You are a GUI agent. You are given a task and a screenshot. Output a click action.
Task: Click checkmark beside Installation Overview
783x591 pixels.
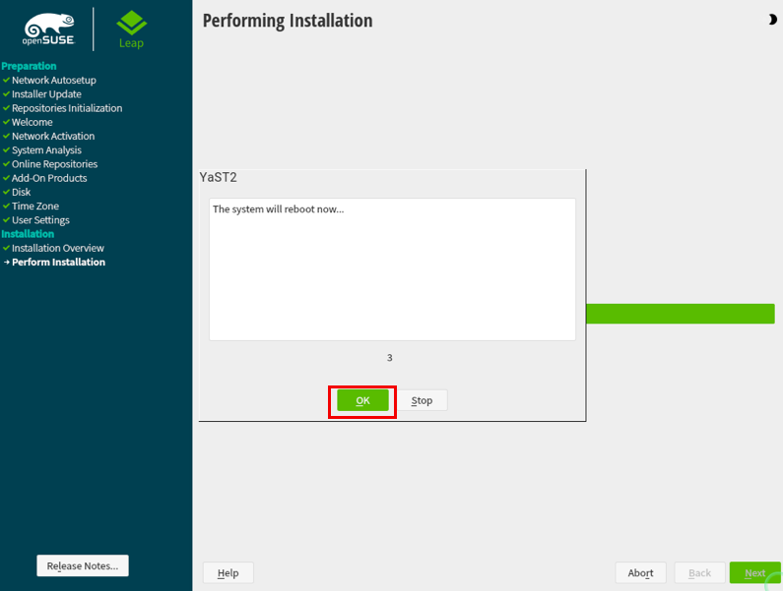point(6,248)
